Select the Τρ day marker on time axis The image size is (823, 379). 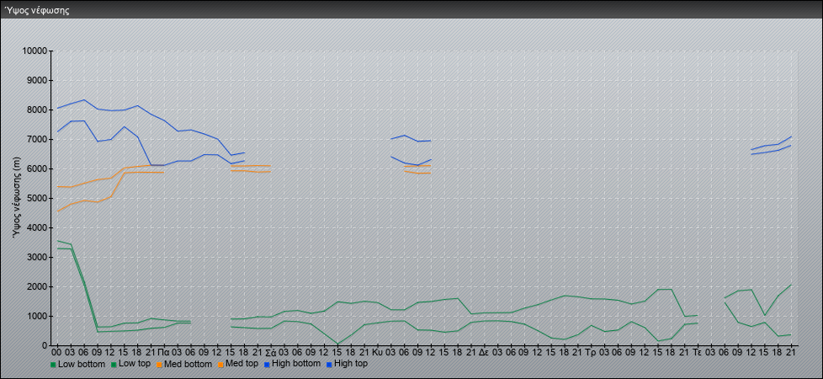(x=591, y=352)
